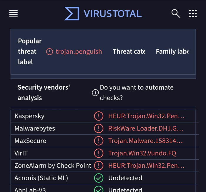
Task: Click the MaxSecure alert icon
Action: point(99,141)
